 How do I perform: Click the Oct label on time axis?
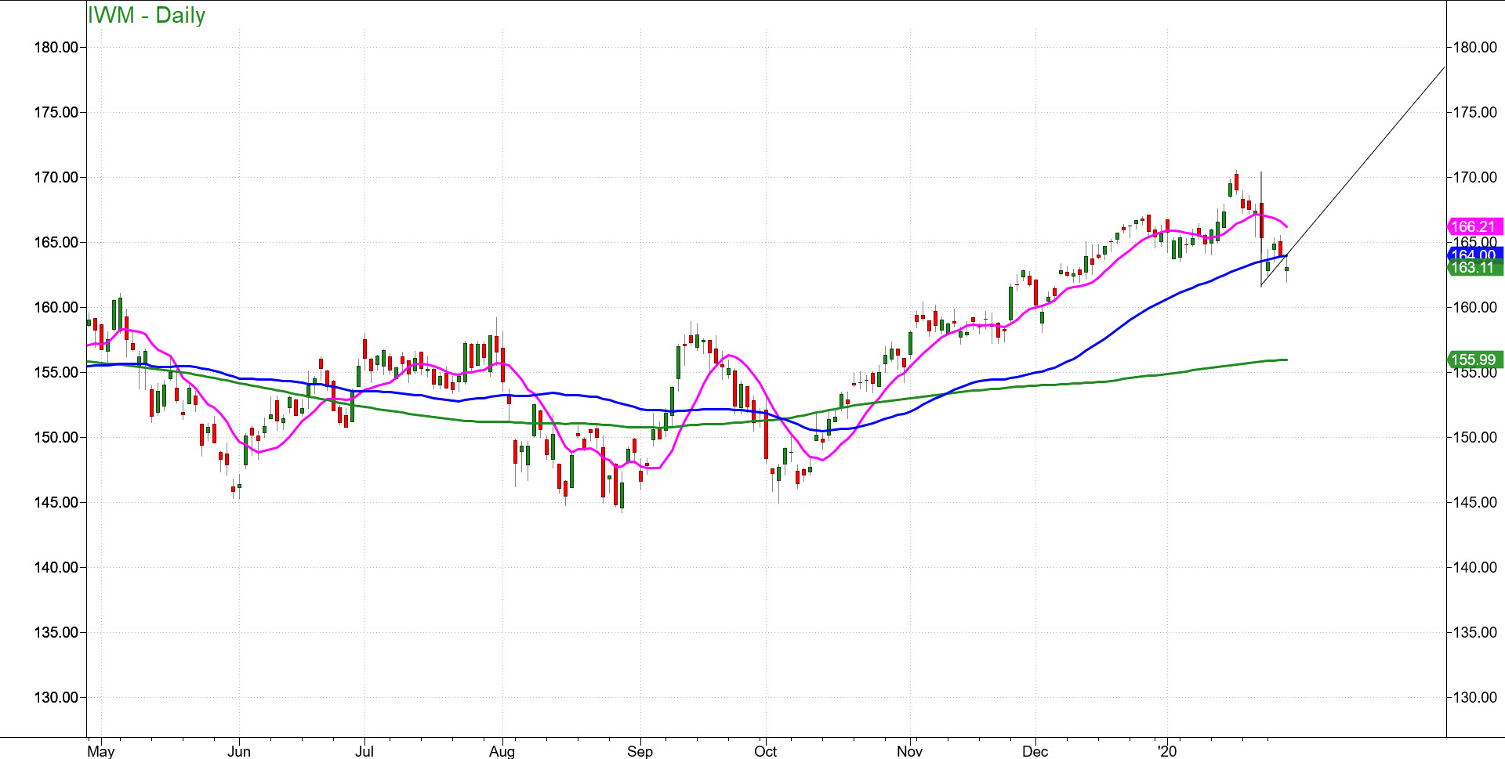765,751
